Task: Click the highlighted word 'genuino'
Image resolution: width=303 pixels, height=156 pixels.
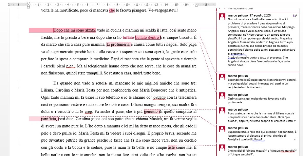Action: coord(151,112)
